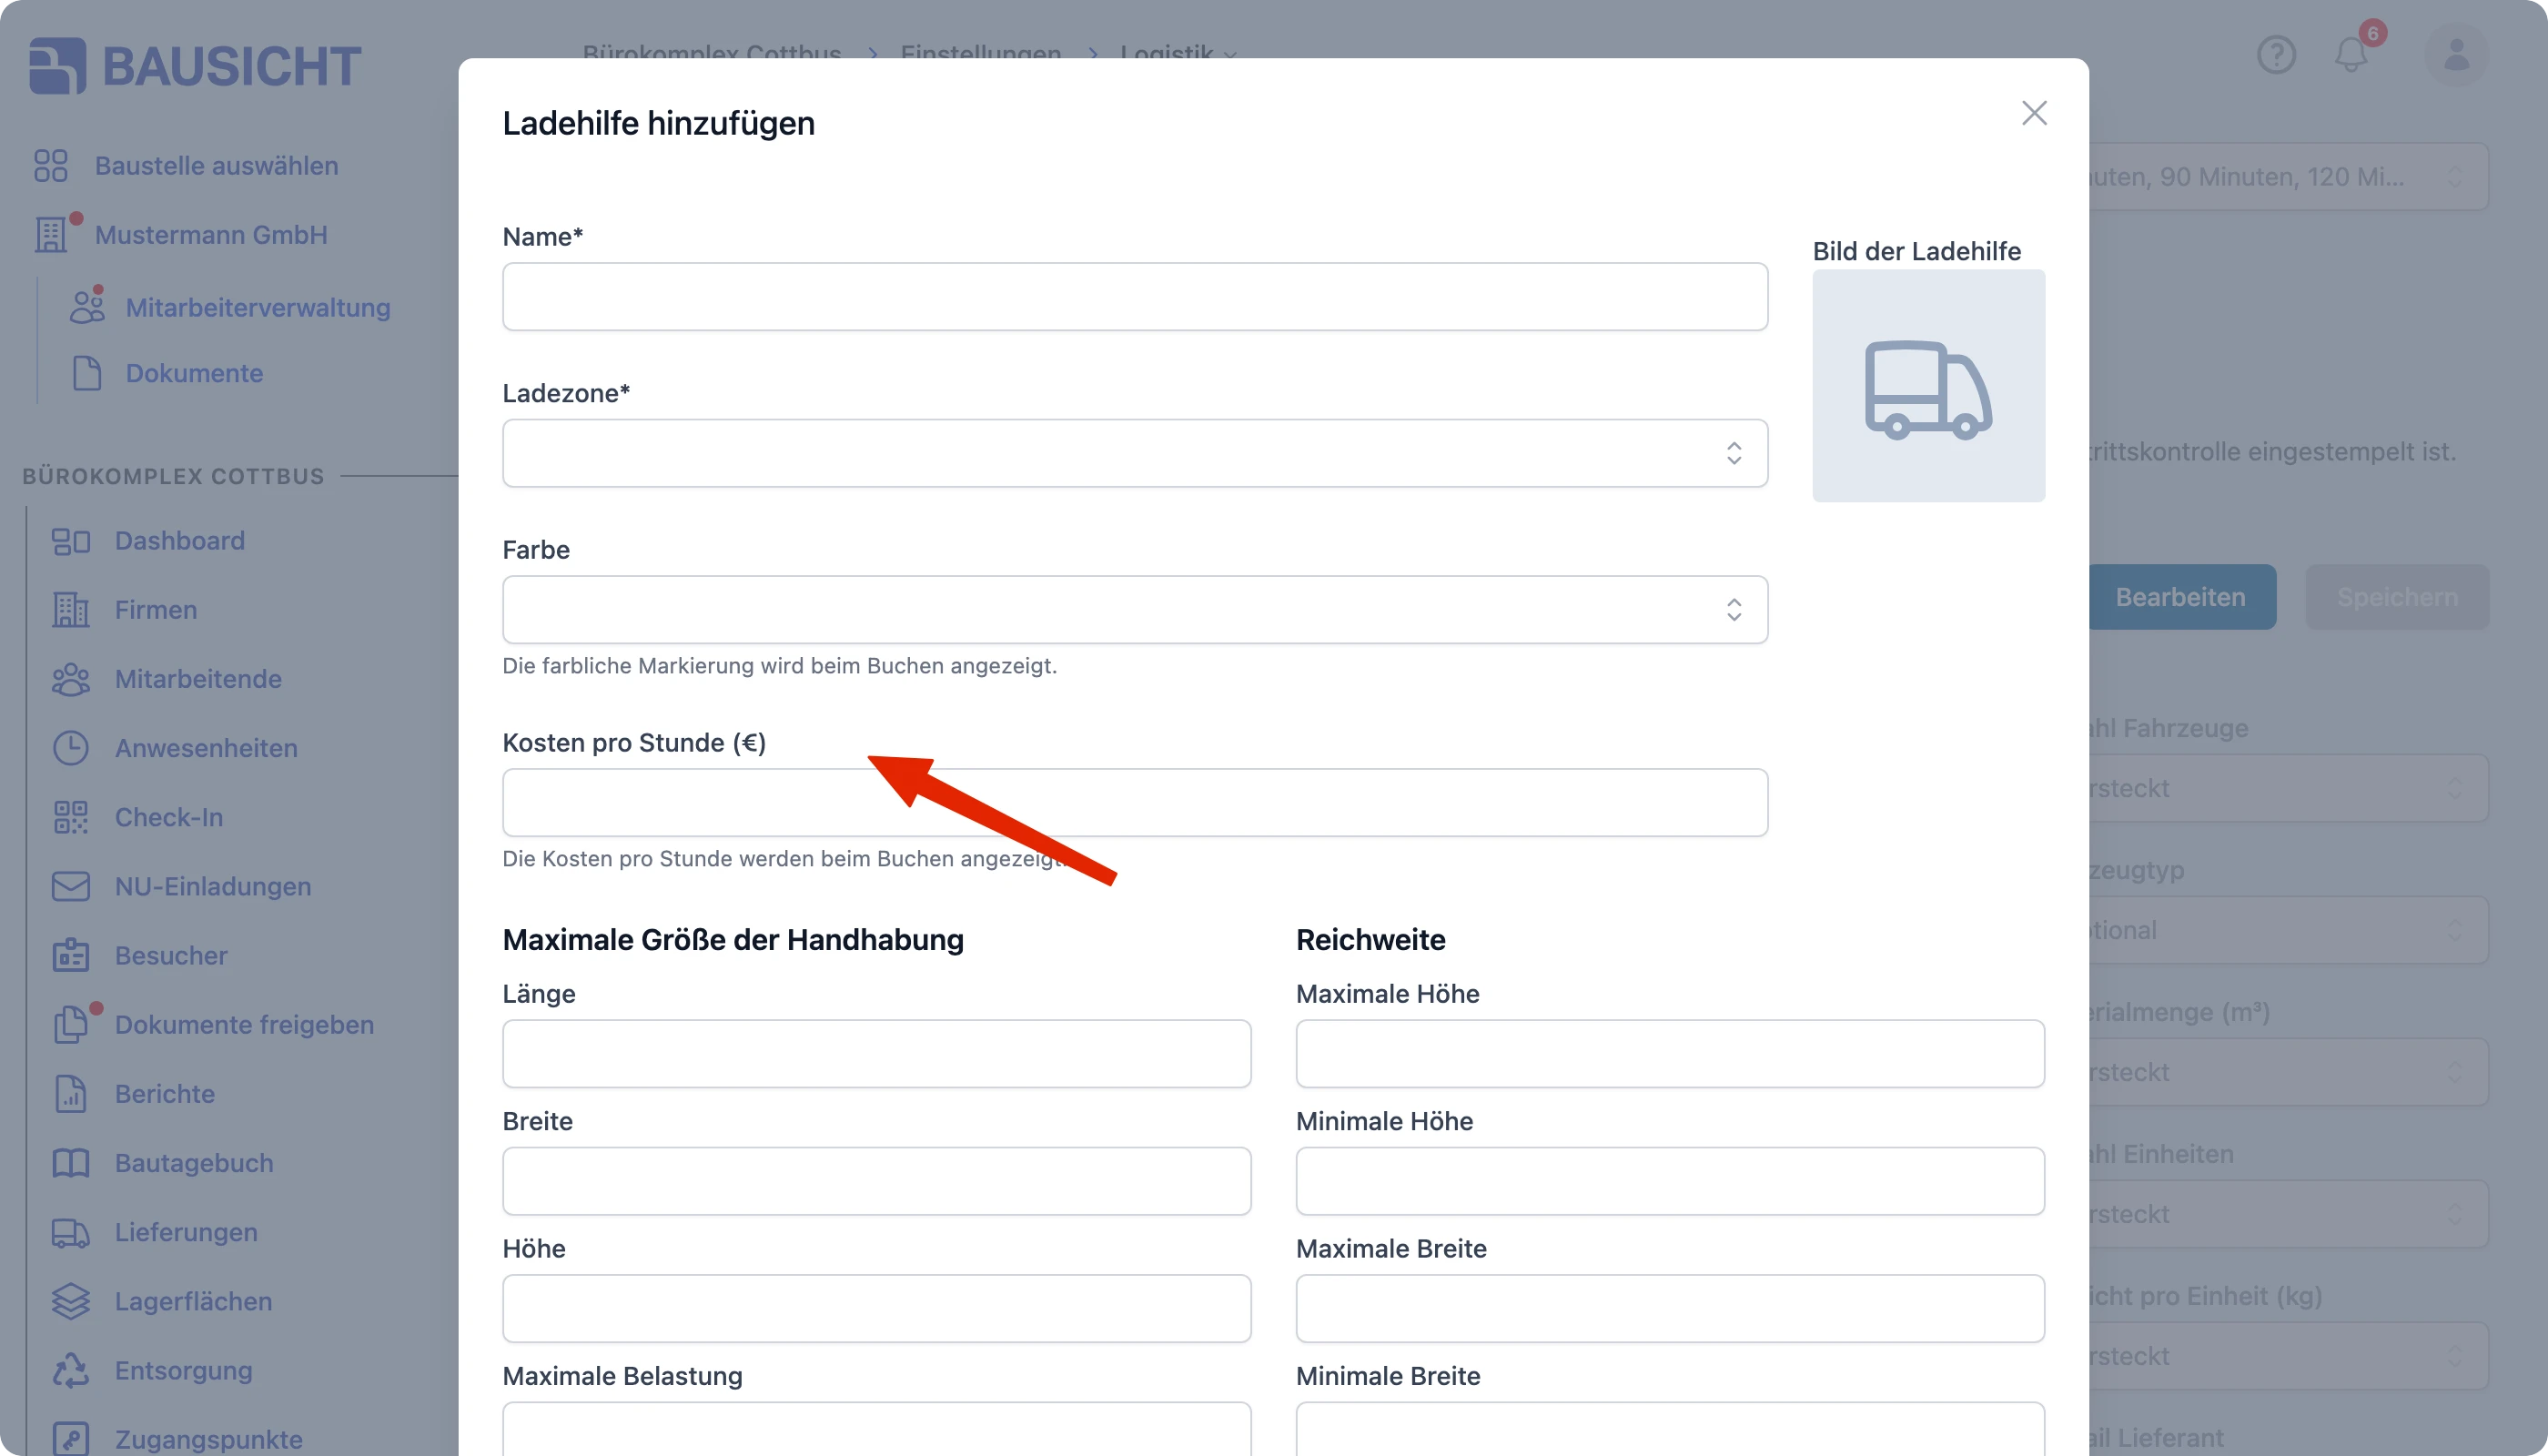
Task: Click the Name input field
Action: pos(1135,297)
